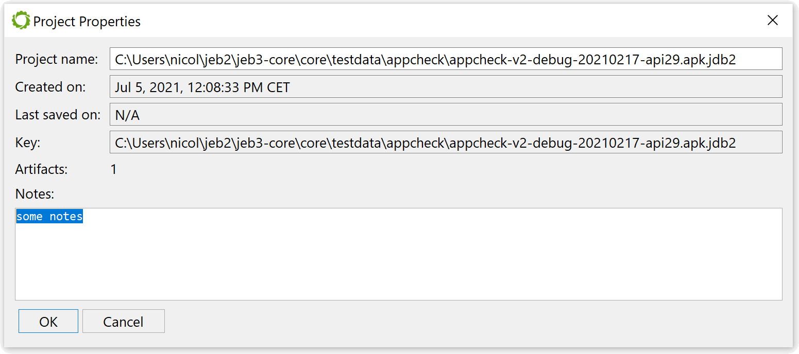
Task: Click the "Project name:" label
Action: coord(57,59)
